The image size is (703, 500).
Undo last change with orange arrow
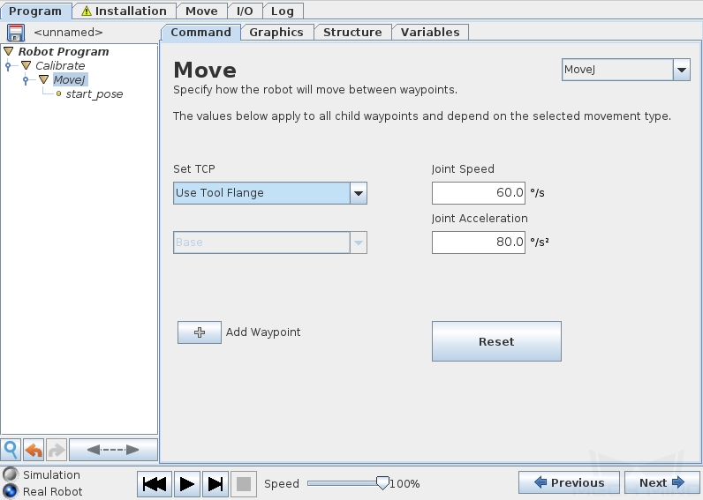click(x=34, y=450)
